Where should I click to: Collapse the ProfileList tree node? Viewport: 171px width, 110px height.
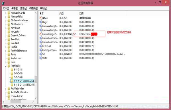click(6, 66)
